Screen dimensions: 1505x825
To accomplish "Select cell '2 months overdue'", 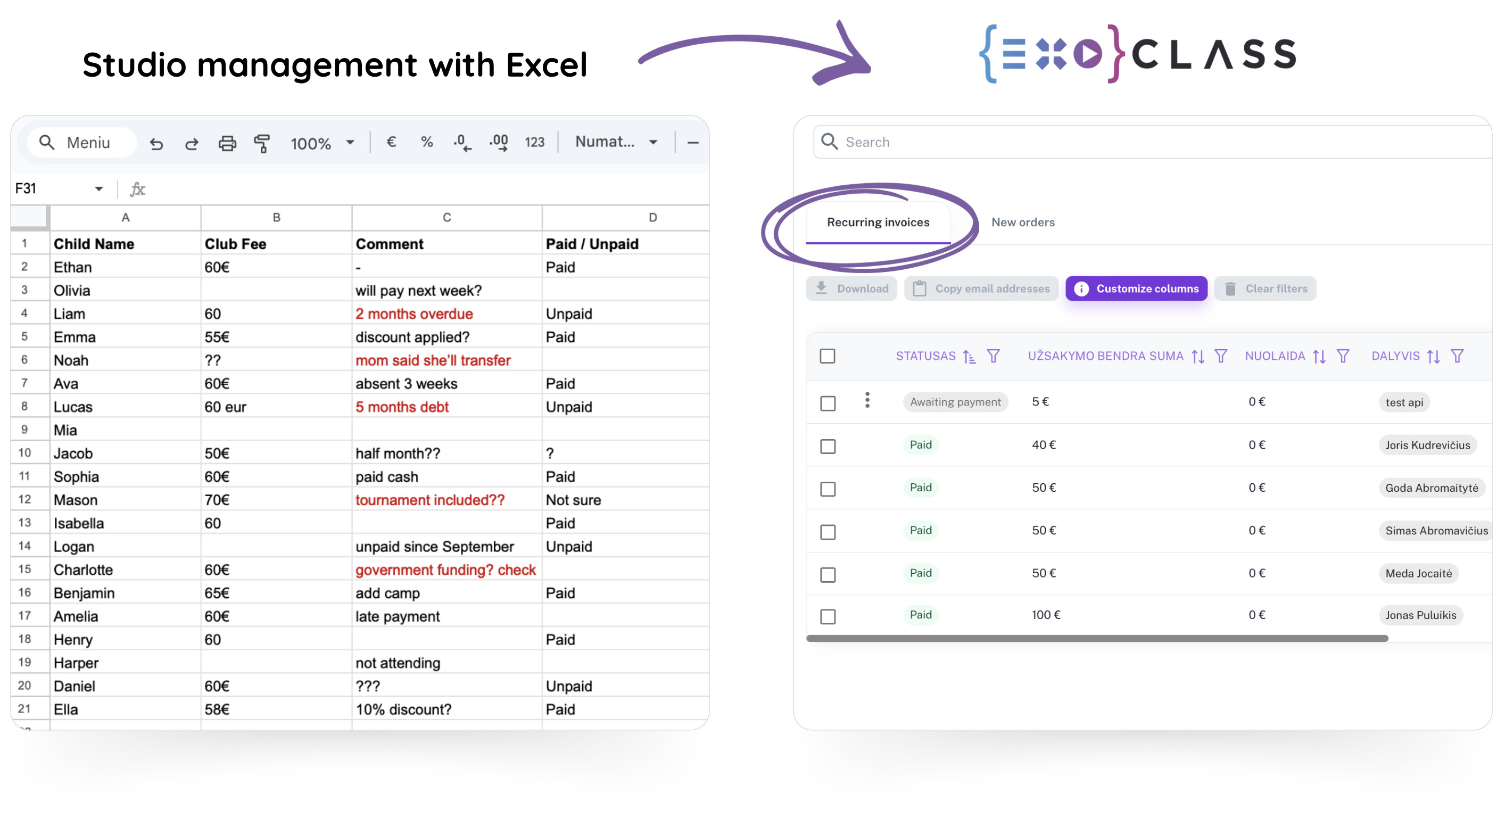I will click(x=447, y=313).
